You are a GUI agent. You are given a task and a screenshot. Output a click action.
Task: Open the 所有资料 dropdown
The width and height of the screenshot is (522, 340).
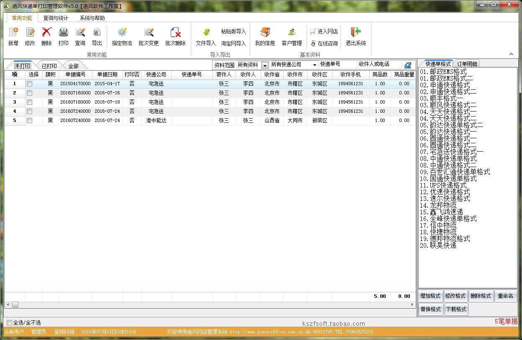point(265,64)
